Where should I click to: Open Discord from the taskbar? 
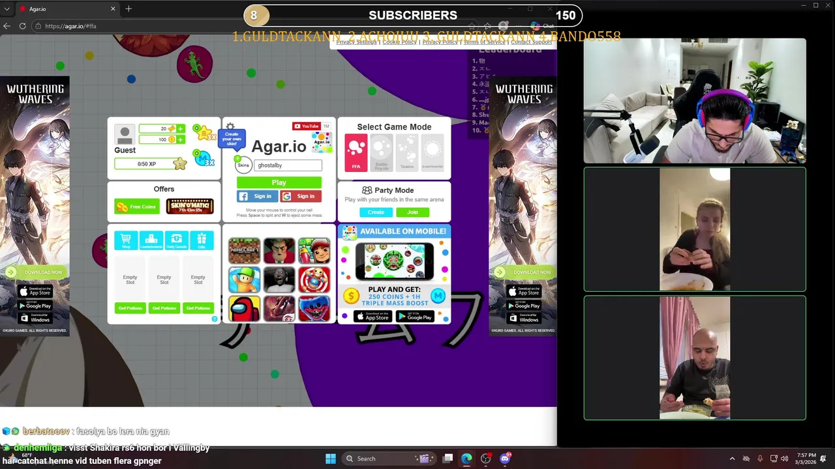(505, 459)
